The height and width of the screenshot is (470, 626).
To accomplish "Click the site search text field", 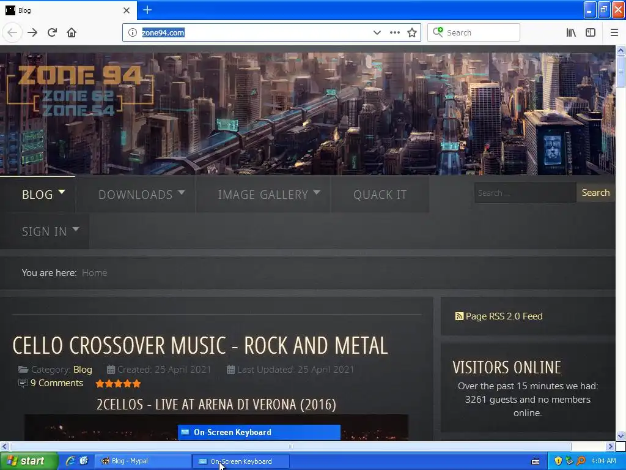I will 525,193.
